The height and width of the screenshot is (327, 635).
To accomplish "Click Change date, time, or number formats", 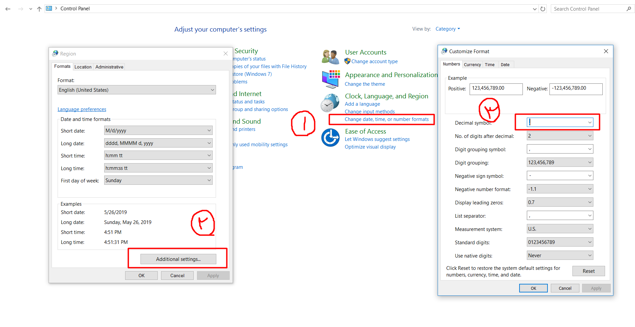I will pyautogui.click(x=387, y=119).
